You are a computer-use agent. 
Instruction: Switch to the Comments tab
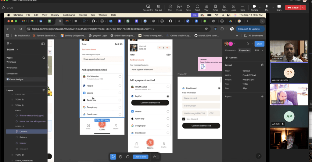[x=230, y=50]
